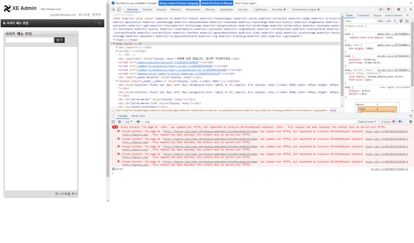Expand the head element node
This screenshot has height=243, width=414.
pyautogui.click(x=114, y=40)
